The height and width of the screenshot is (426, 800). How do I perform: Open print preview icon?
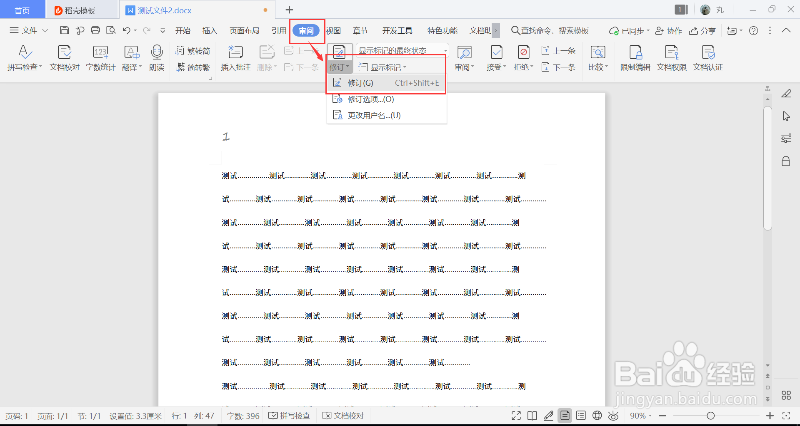(111, 30)
